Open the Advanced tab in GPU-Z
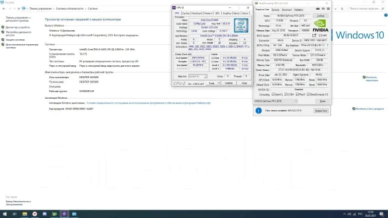Screen dimensions: 388x218 (x=287, y=10)
